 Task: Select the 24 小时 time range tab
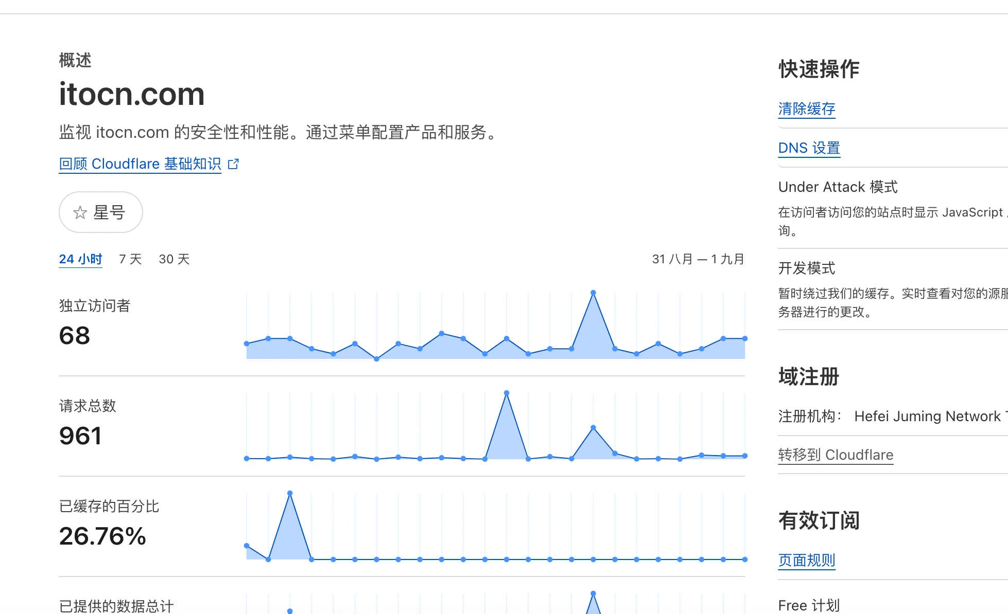coord(81,259)
